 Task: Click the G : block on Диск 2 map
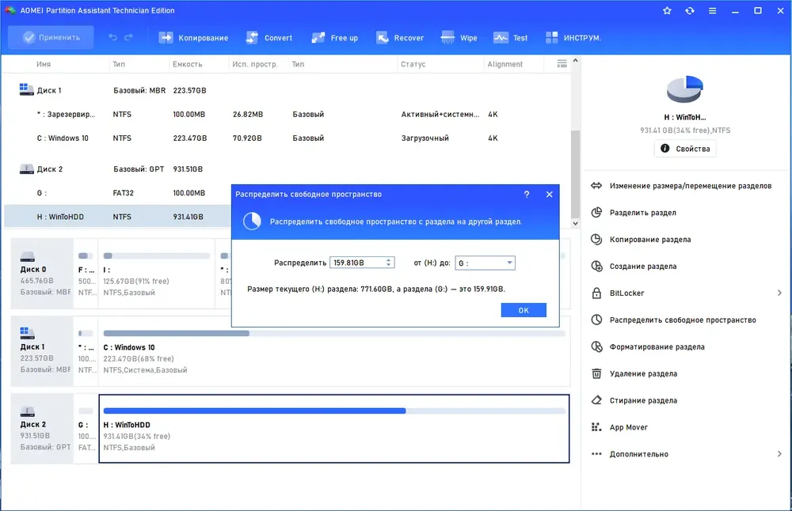86,428
